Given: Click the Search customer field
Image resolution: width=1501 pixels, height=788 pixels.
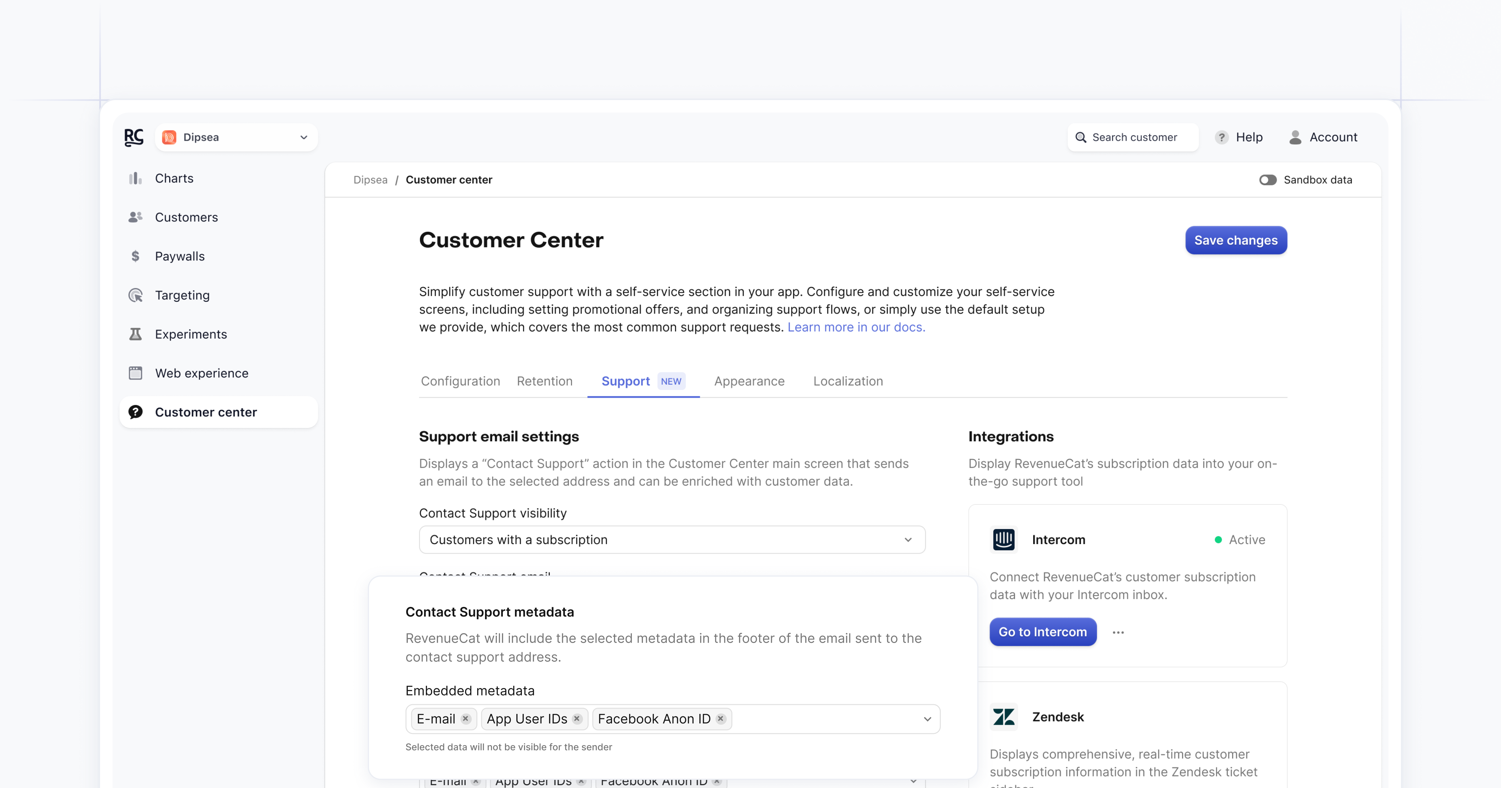Looking at the screenshot, I should pyautogui.click(x=1133, y=137).
